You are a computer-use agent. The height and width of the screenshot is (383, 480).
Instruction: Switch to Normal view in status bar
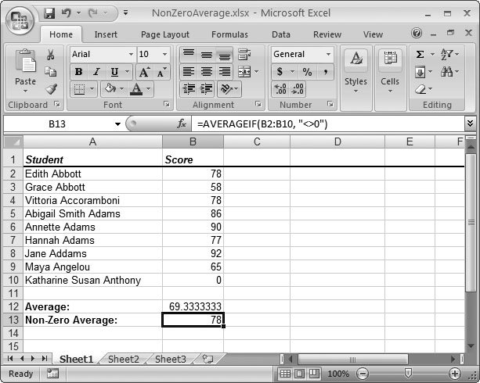285,374
